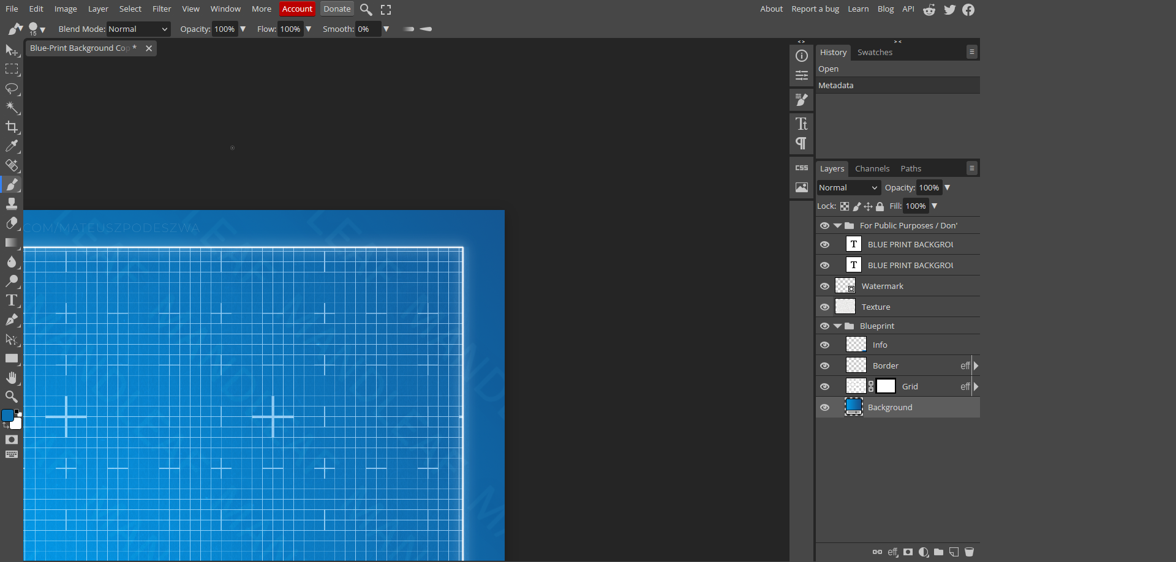The height and width of the screenshot is (562, 1176).
Task: Click the Lasso select tool
Action: [x=12, y=89]
